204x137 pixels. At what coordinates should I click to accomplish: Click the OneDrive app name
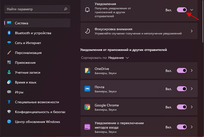coord(102,69)
